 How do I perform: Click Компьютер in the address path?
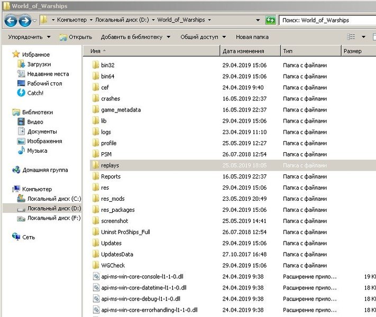72,20
